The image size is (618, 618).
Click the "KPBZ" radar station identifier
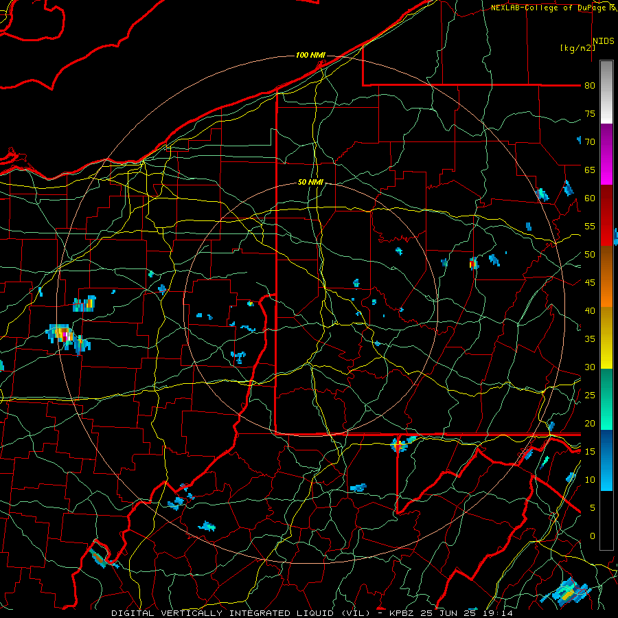click(x=402, y=613)
